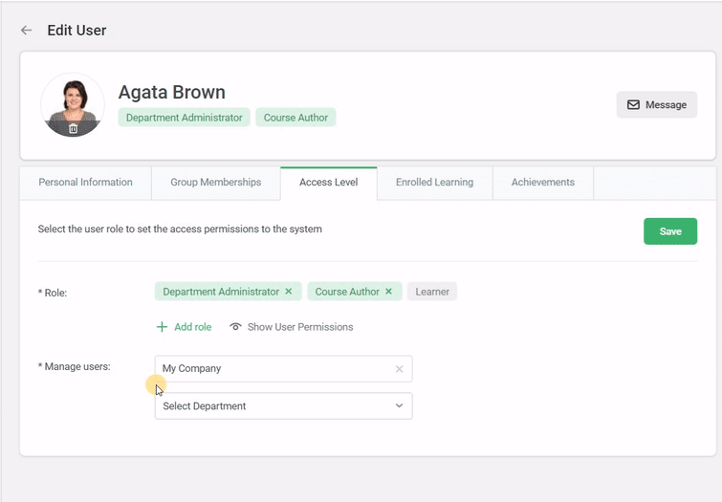The image size is (722, 502).
Task: Expand the Select Department dropdown
Action: click(x=399, y=406)
